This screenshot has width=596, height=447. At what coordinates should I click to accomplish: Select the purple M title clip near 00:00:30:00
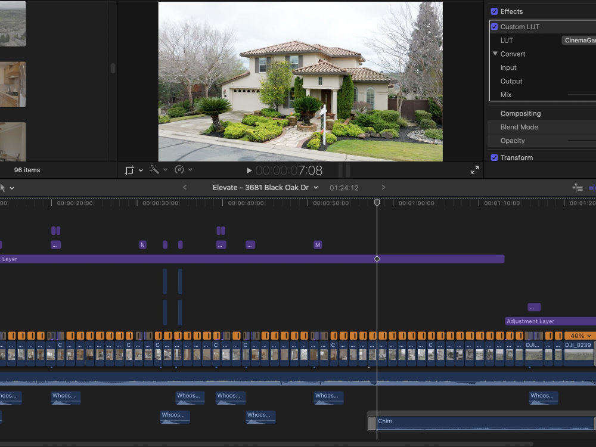(x=142, y=245)
